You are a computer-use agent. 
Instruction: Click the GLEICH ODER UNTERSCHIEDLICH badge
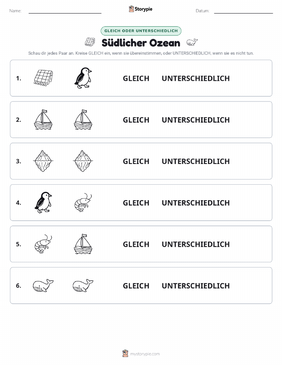[x=141, y=31]
